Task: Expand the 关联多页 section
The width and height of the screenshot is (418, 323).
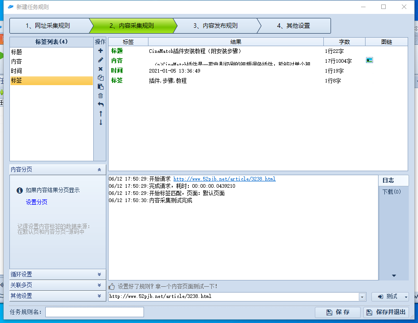Action: [99, 285]
